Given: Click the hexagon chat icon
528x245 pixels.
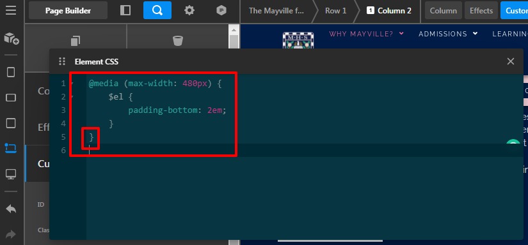Looking at the screenshot, I should [x=221, y=10].
